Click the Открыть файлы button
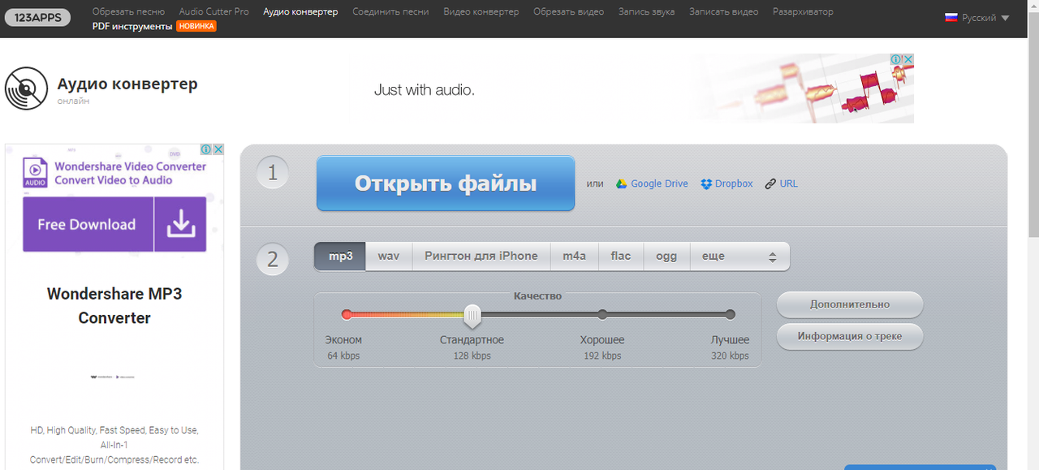Image resolution: width=1039 pixels, height=470 pixels. (446, 183)
